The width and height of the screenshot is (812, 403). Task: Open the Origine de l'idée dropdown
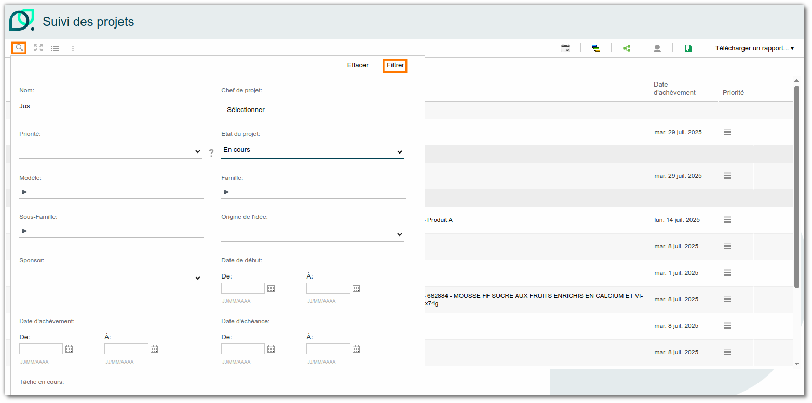pos(313,234)
